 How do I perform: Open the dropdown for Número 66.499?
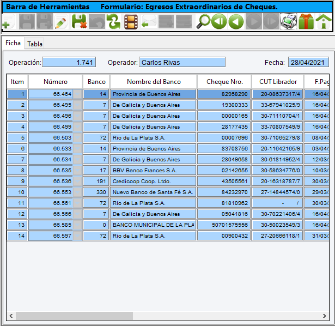[x=77, y=127]
